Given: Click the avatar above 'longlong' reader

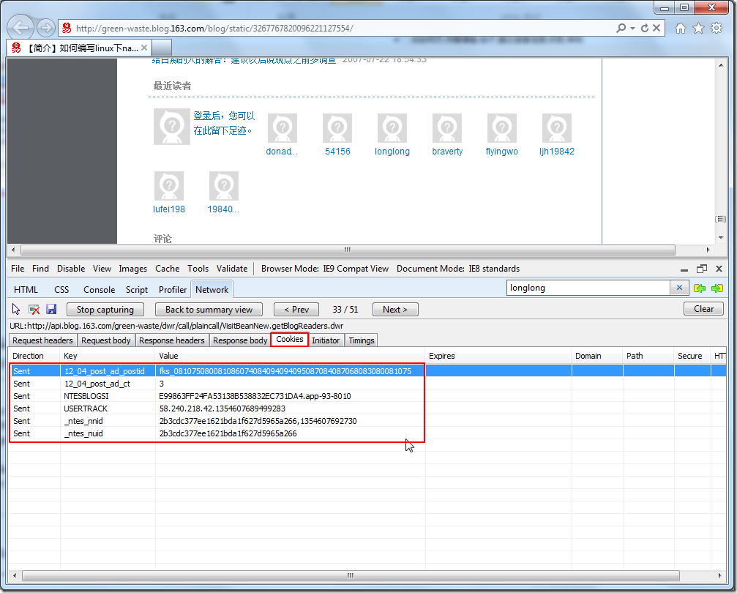Looking at the screenshot, I should 392,128.
